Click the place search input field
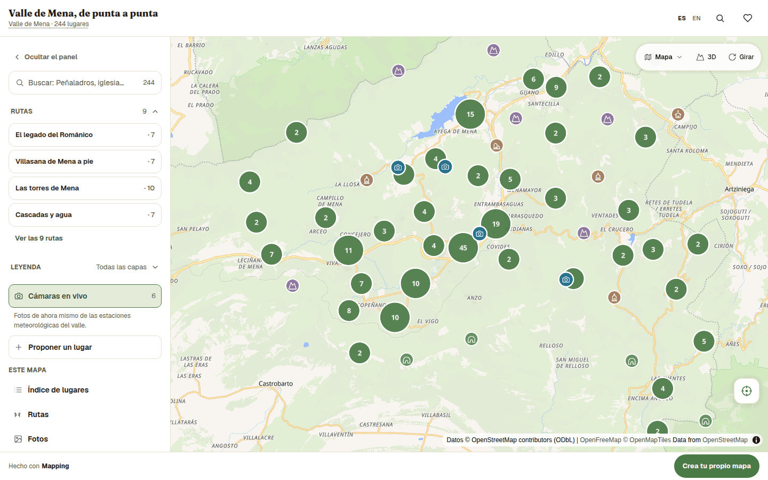The height and width of the screenshot is (480, 768). (85, 83)
